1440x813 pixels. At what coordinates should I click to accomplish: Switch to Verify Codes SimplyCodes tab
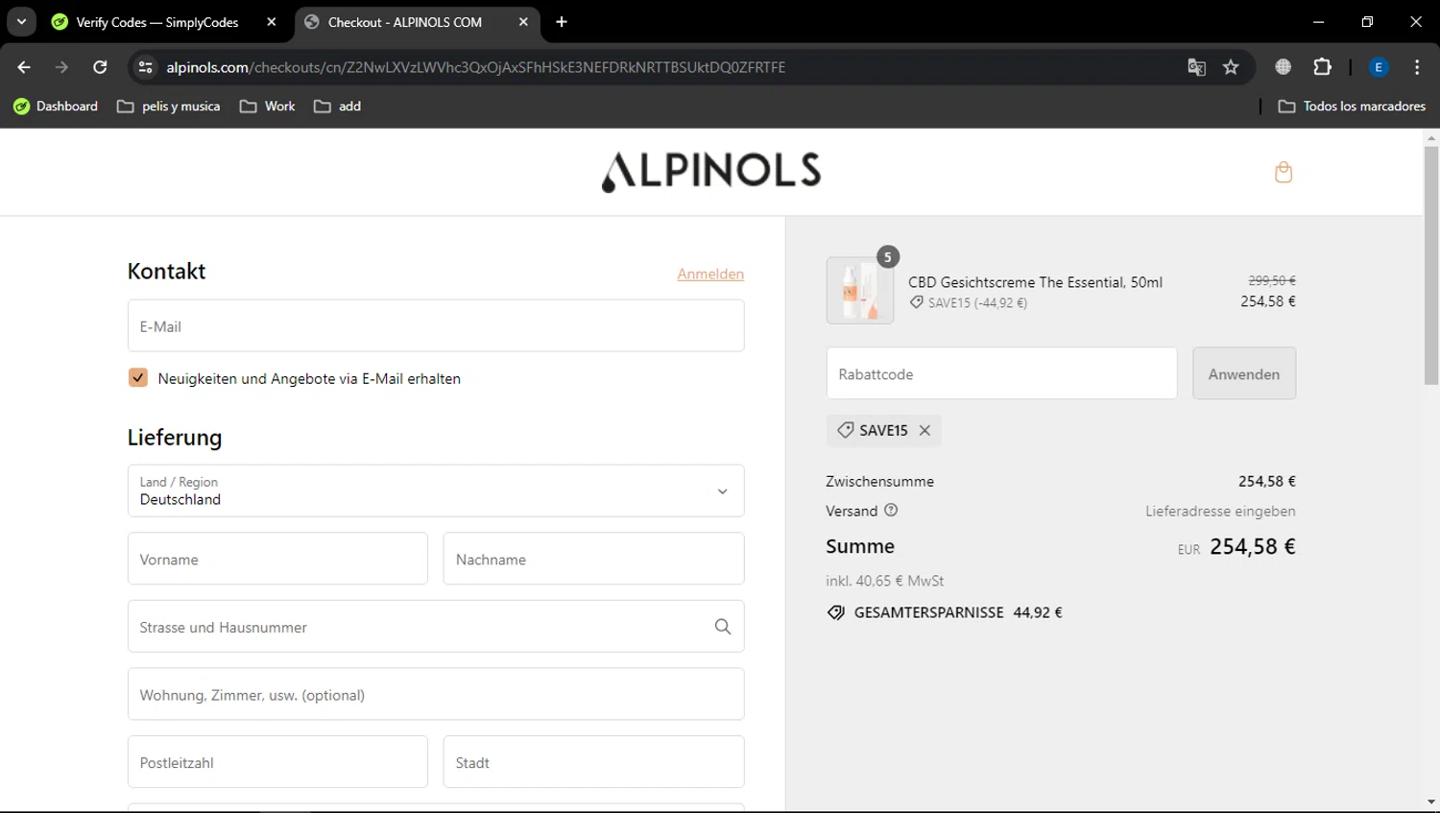coord(156,22)
